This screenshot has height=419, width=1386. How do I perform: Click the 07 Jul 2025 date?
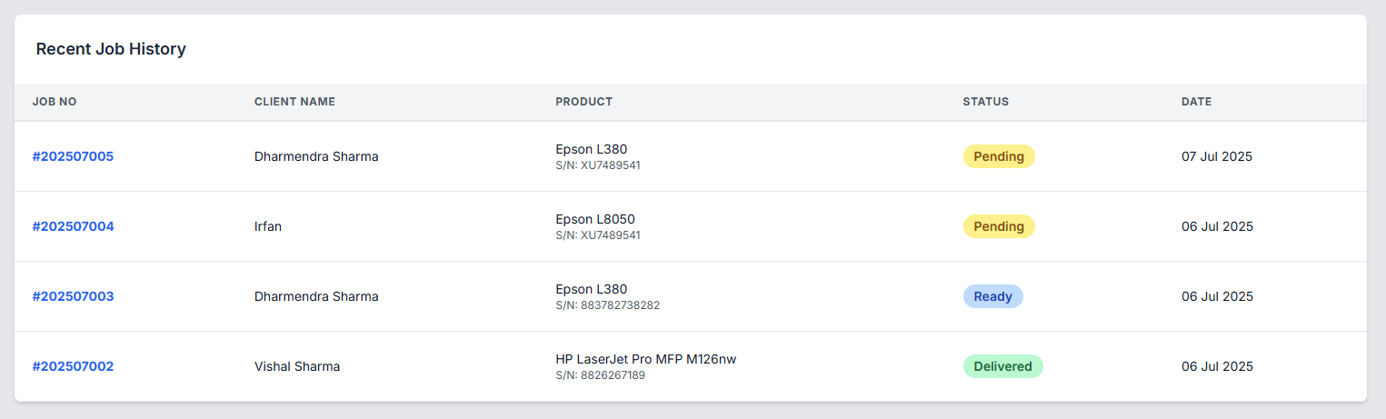(x=1216, y=156)
